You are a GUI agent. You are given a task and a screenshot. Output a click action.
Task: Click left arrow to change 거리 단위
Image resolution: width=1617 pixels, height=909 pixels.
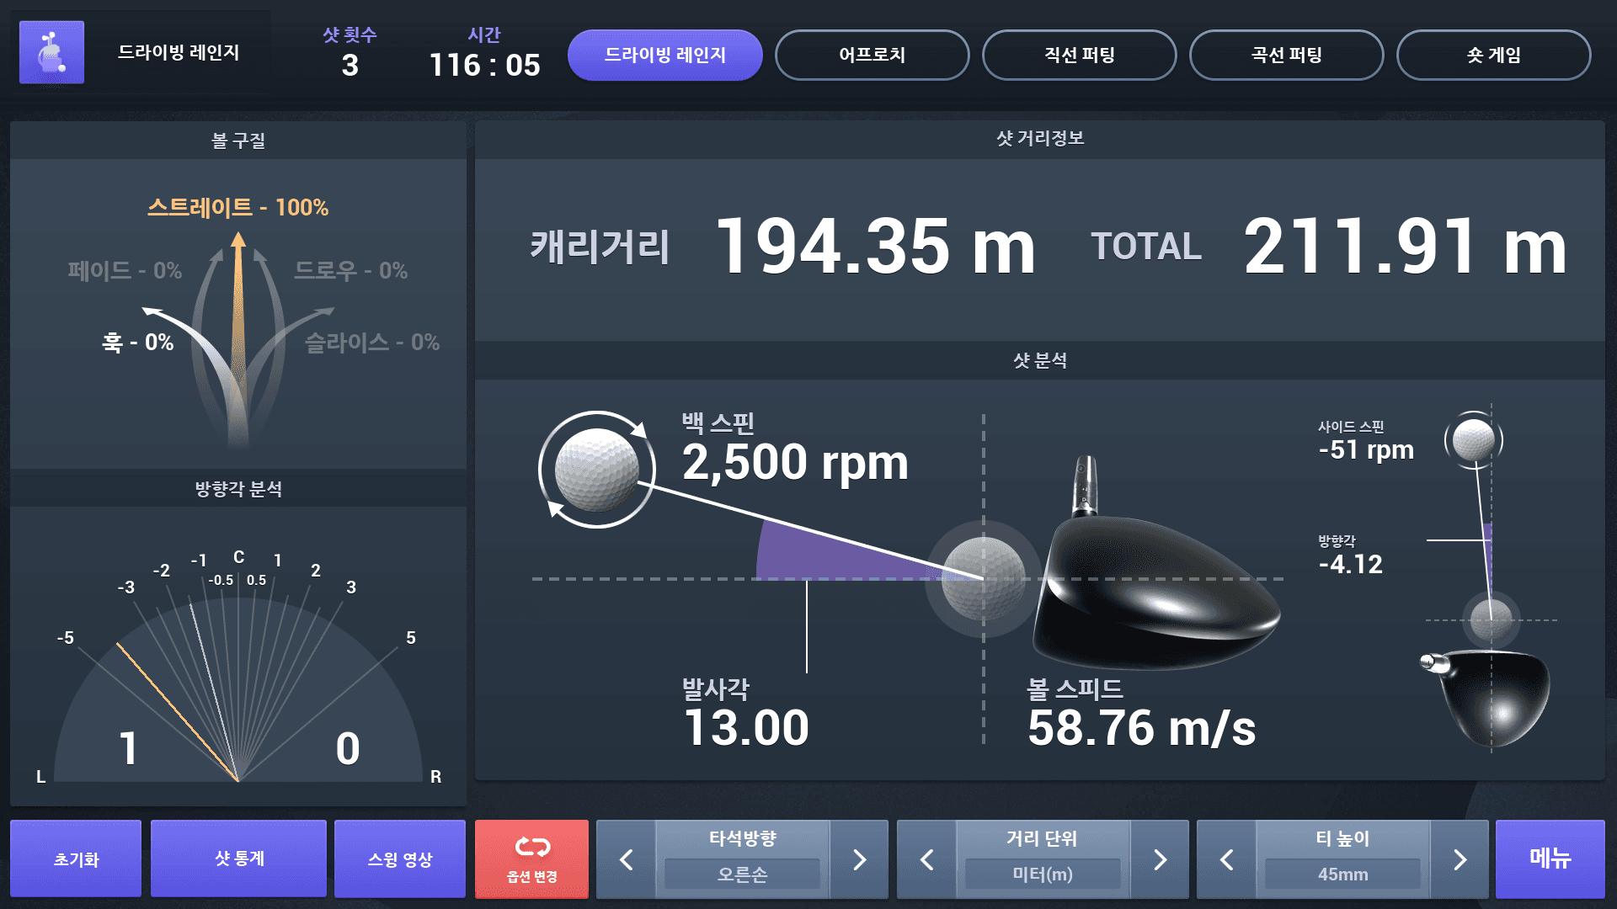(926, 860)
